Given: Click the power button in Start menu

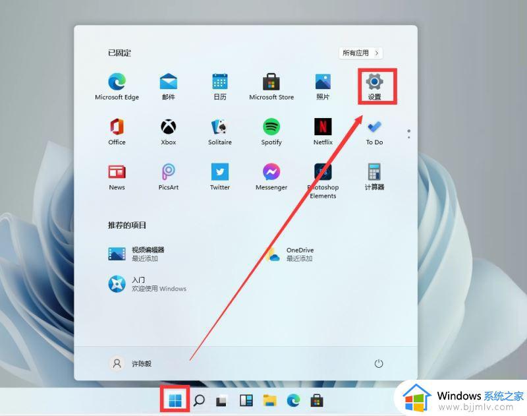Looking at the screenshot, I should pyautogui.click(x=379, y=363).
